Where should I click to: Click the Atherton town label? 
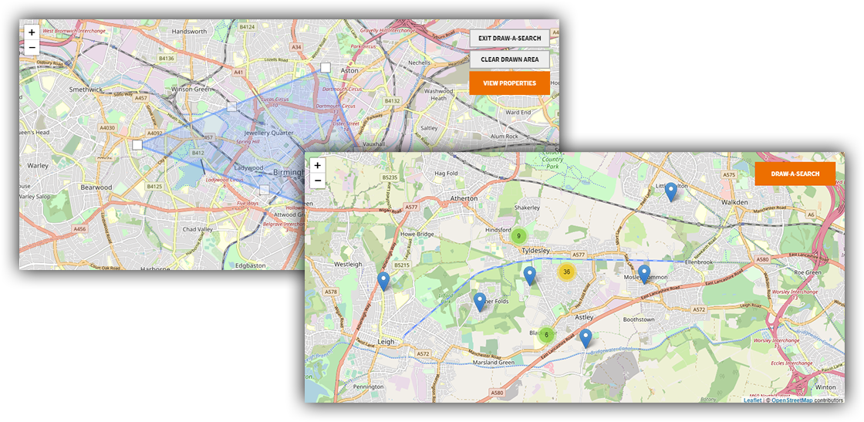(464, 198)
